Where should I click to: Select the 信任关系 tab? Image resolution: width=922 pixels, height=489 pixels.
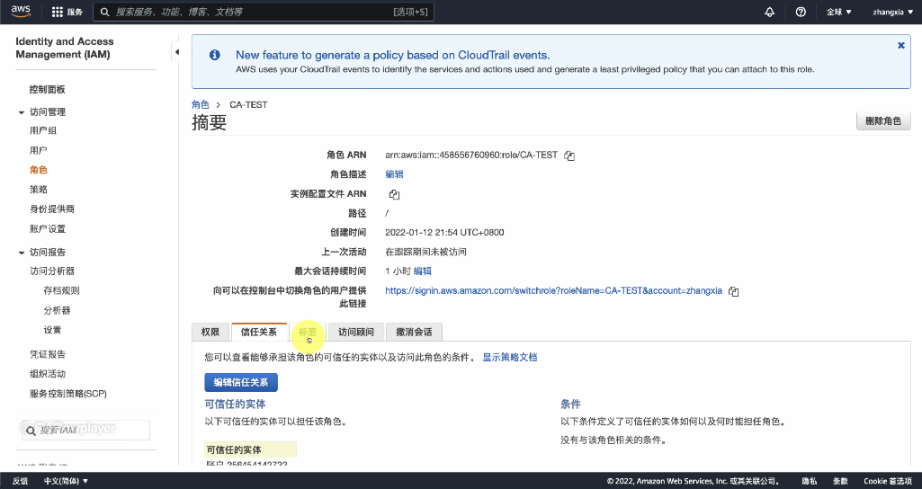(259, 332)
